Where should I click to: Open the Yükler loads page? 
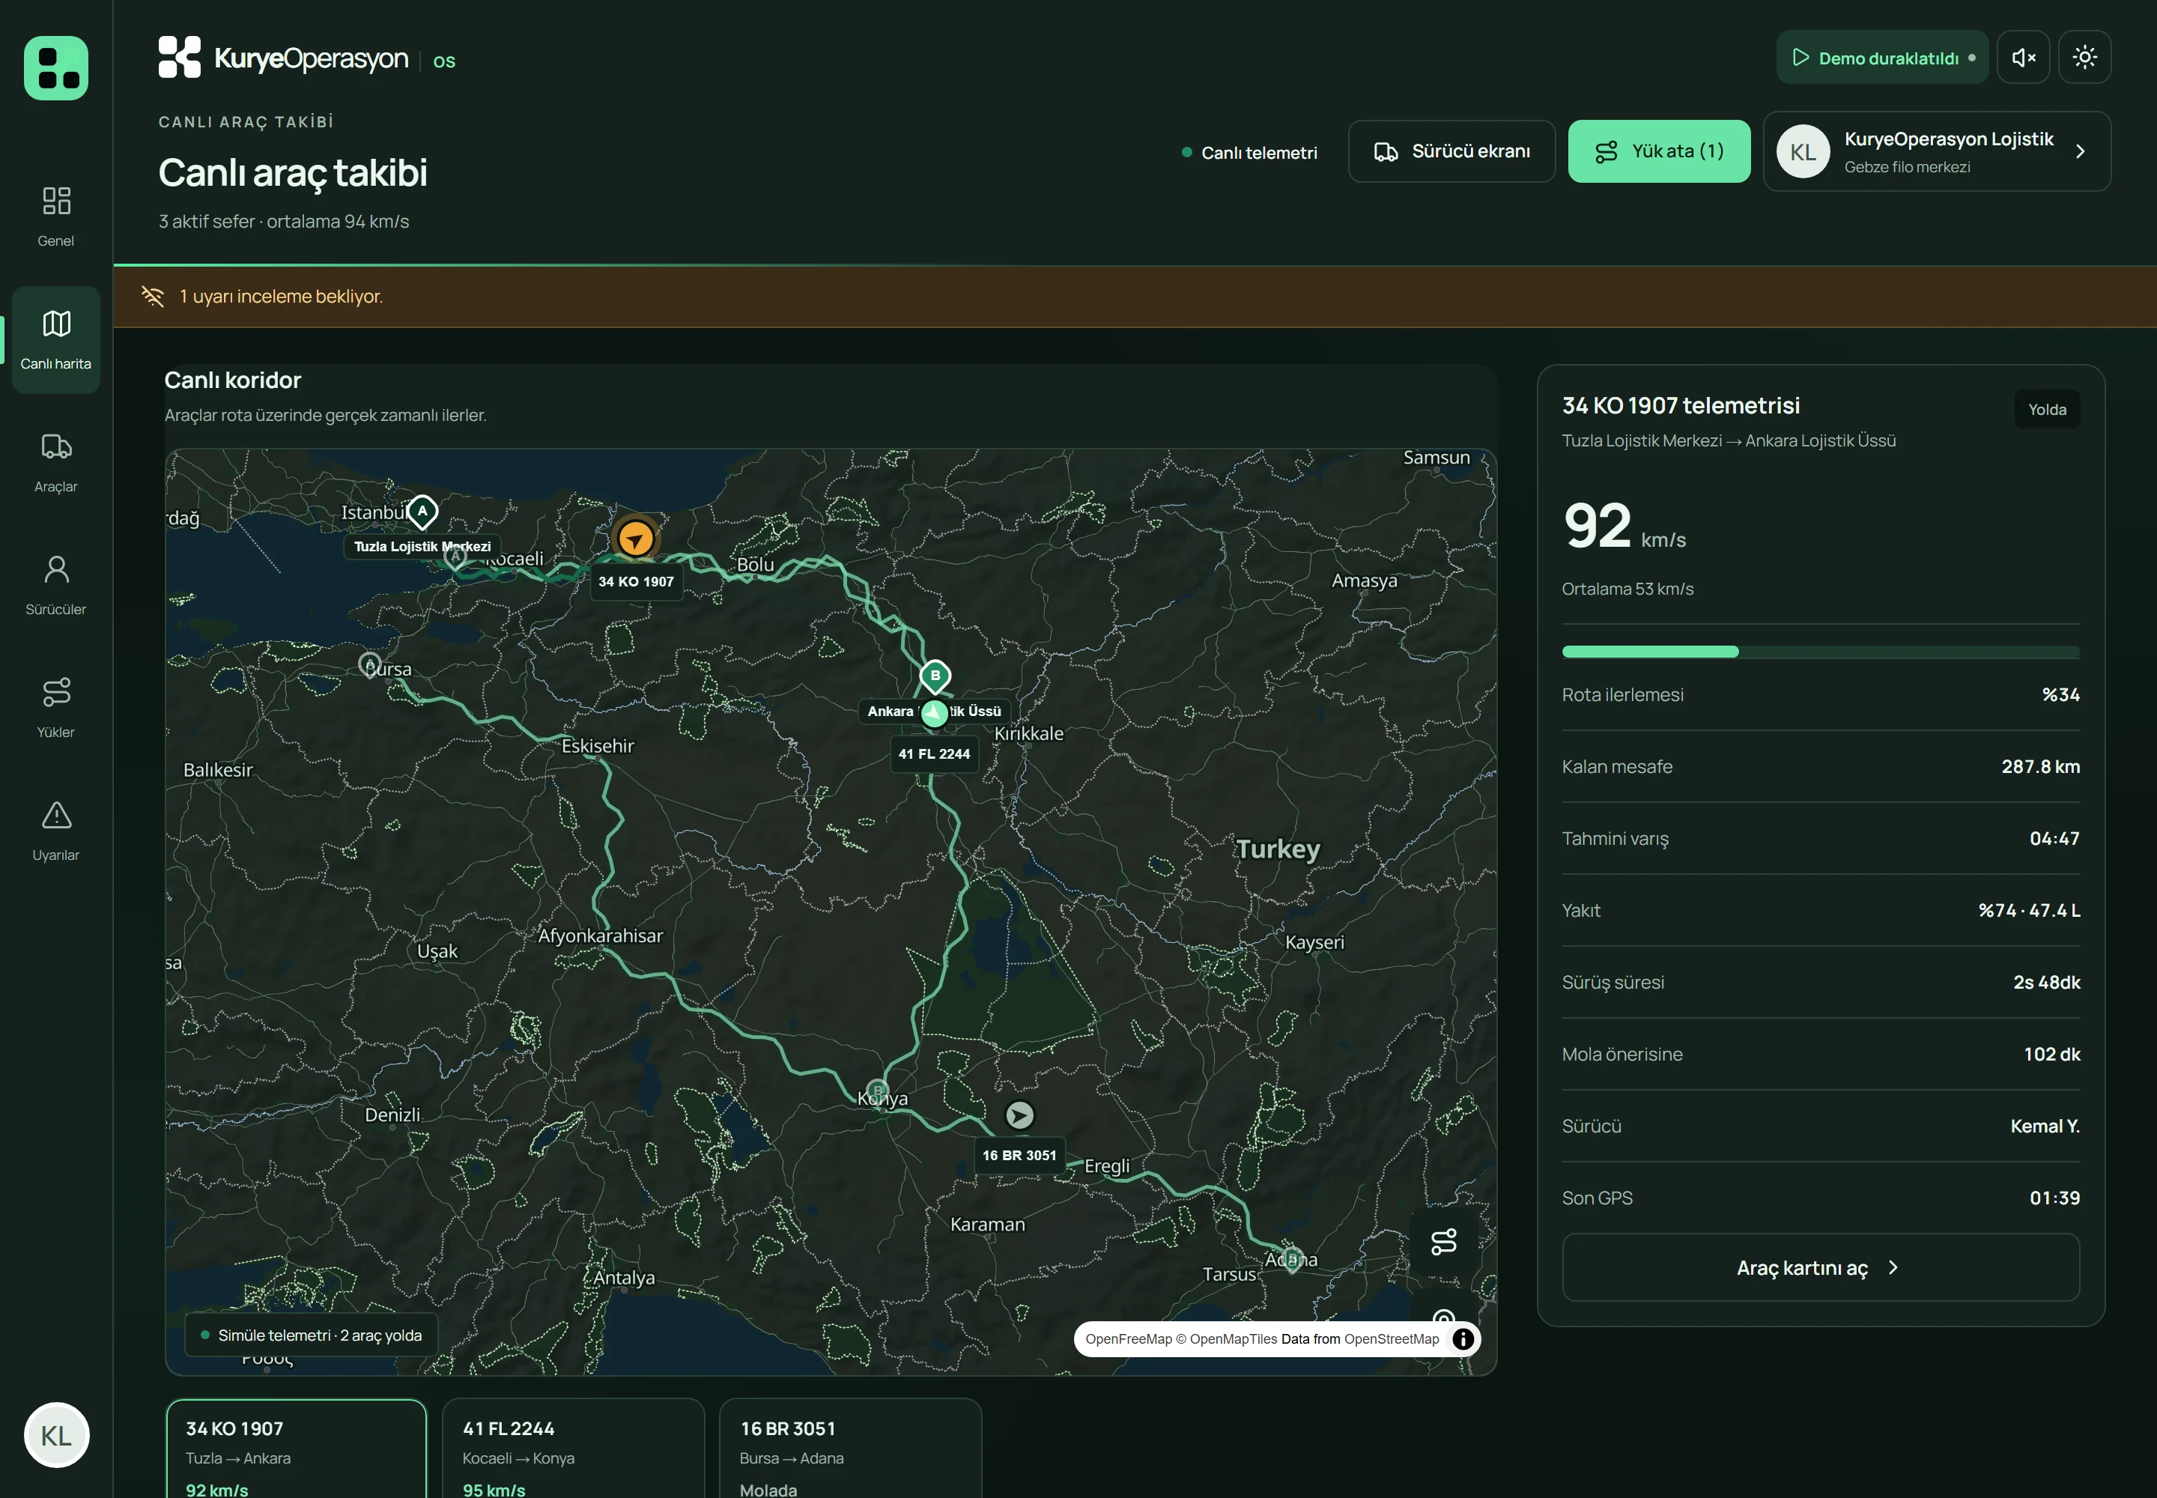[x=56, y=708]
